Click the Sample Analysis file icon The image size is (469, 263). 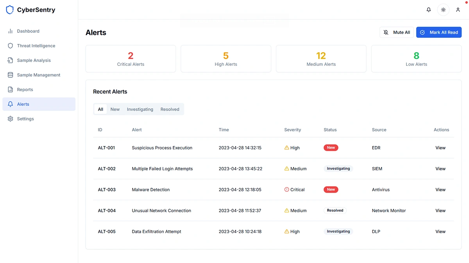pyautogui.click(x=11, y=60)
